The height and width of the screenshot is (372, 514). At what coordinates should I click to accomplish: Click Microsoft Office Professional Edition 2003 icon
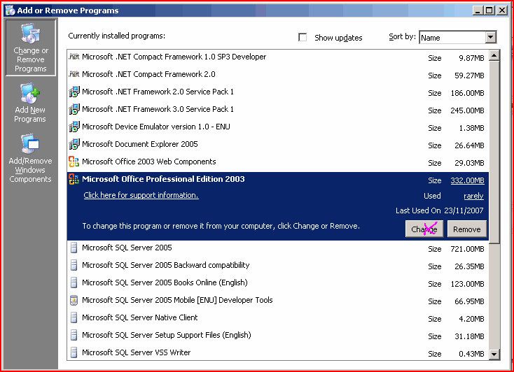click(74, 180)
